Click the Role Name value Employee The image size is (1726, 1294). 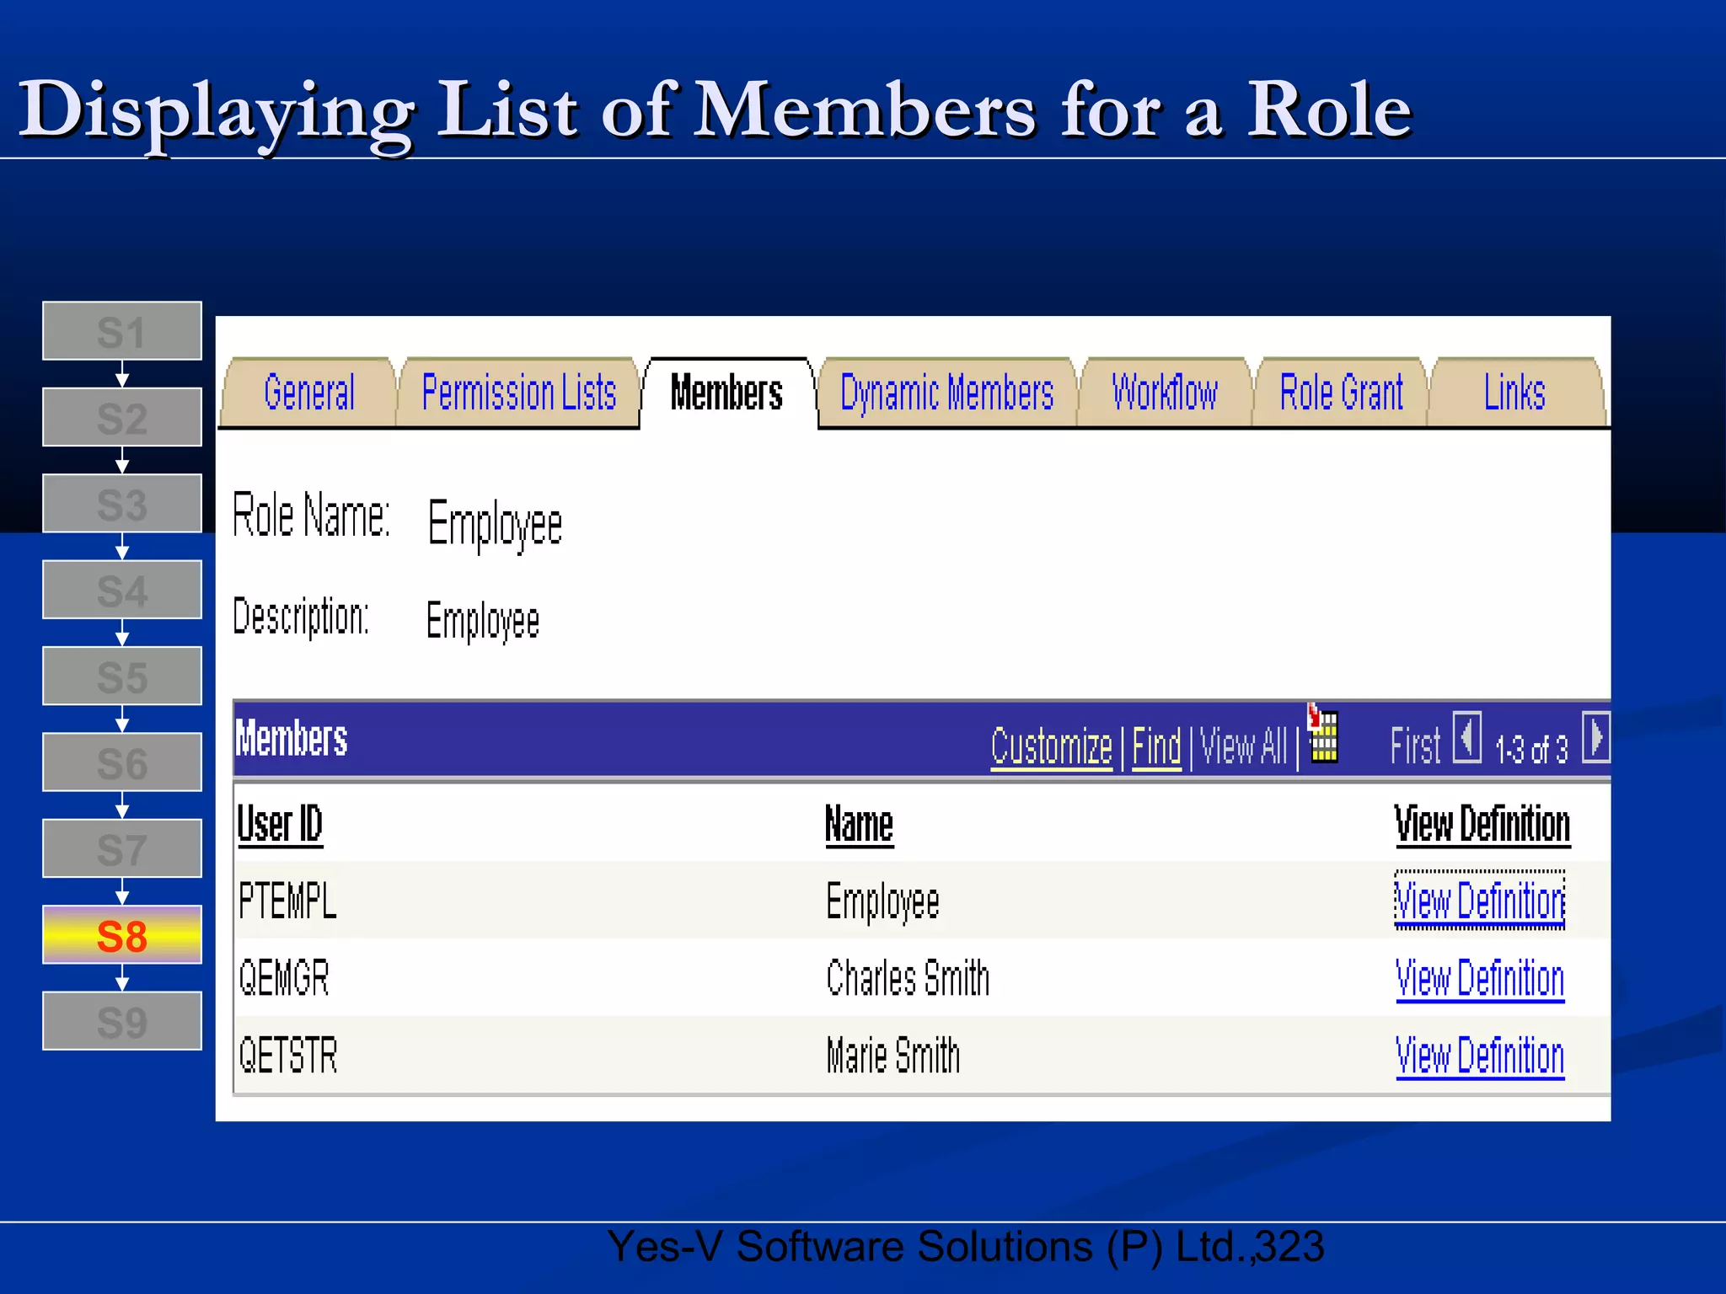pyautogui.click(x=495, y=524)
